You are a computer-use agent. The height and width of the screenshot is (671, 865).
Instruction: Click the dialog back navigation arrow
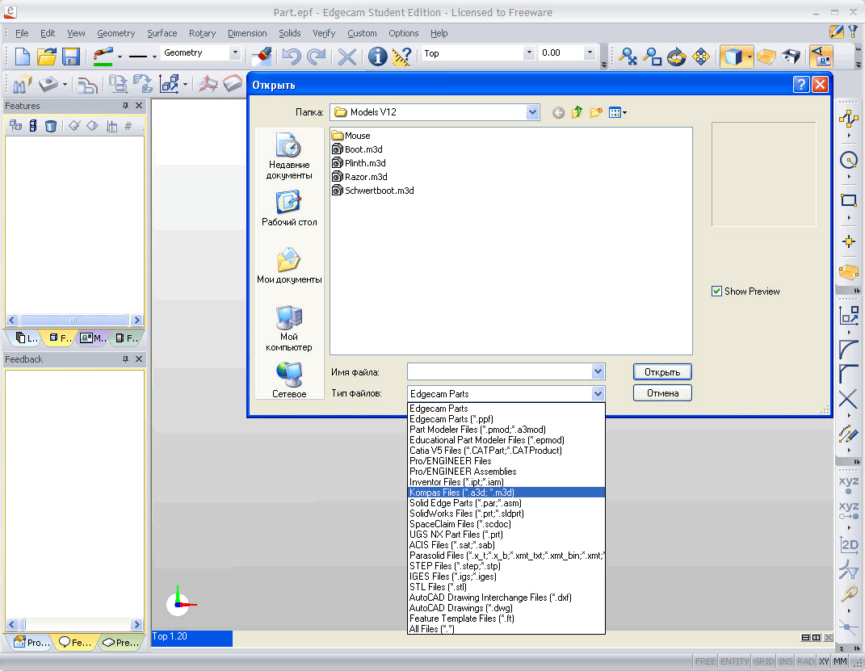pyautogui.click(x=558, y=112)
